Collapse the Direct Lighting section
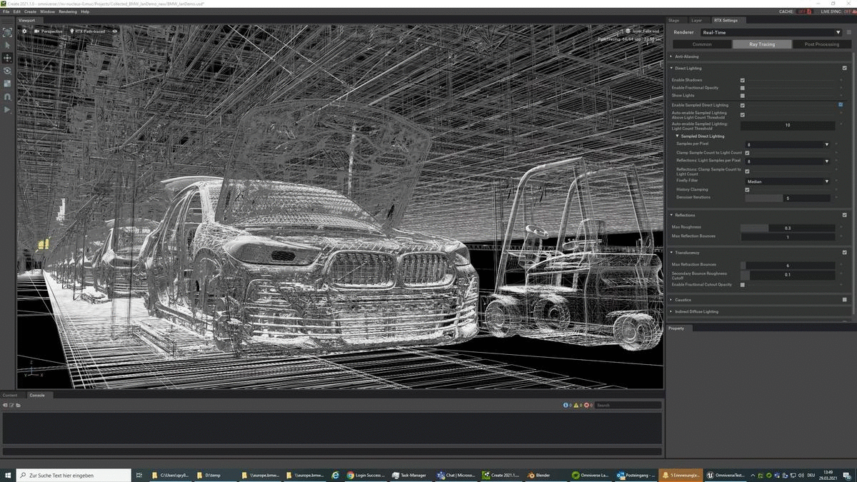Viewport: 857px width, 482px height. coord(671,68)
